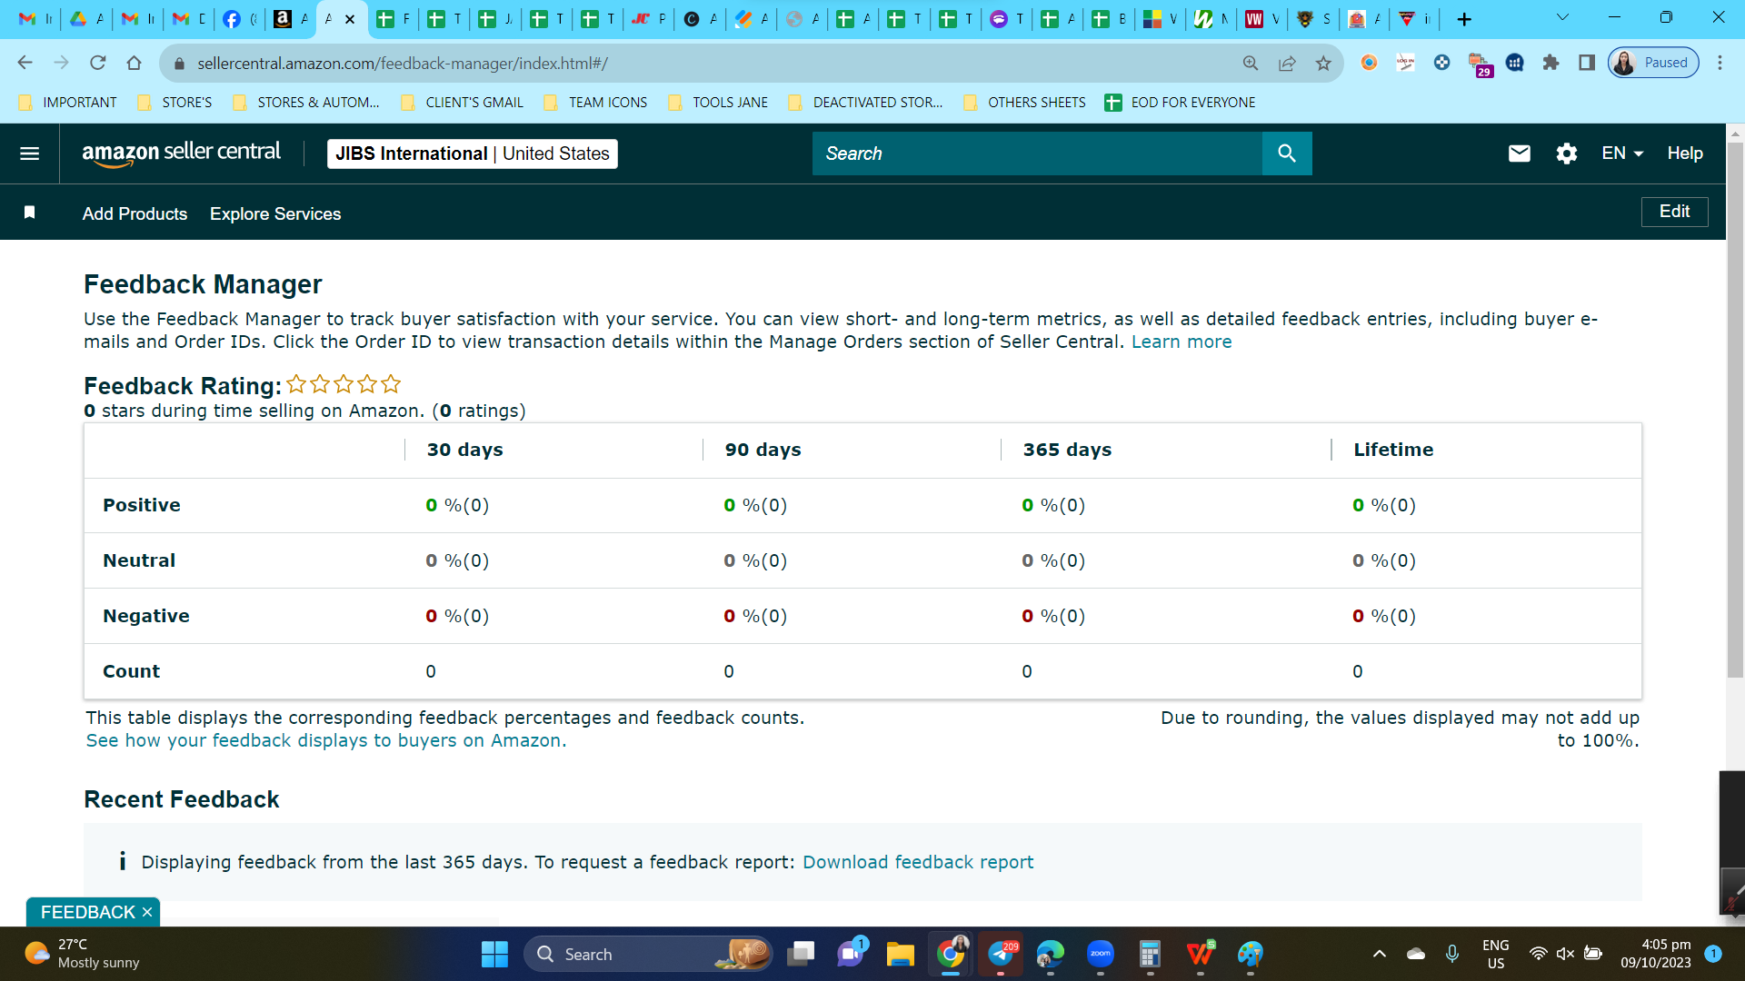Open the STORES & AUTOM... bookmarks folder
Viewport: 1745px width, 981px height.
[306, 103]
